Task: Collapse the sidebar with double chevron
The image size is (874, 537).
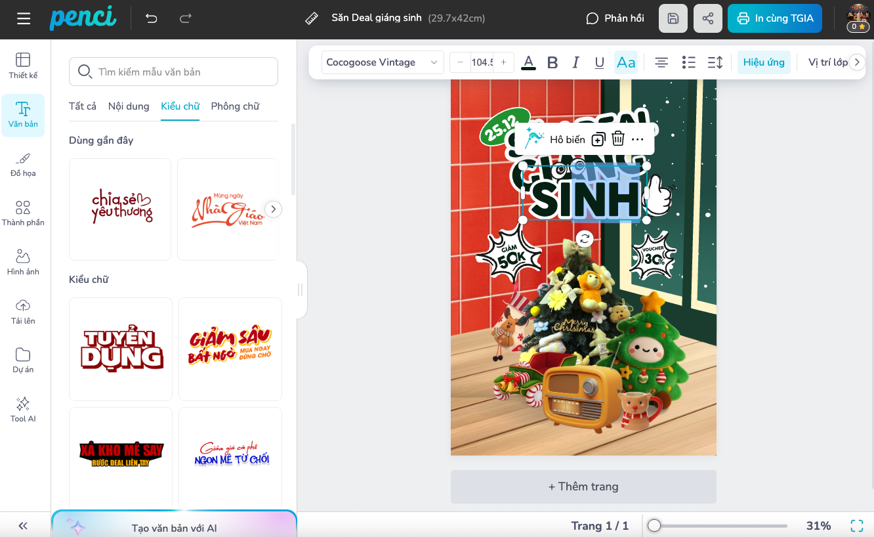Action: [x=23, y=526]
